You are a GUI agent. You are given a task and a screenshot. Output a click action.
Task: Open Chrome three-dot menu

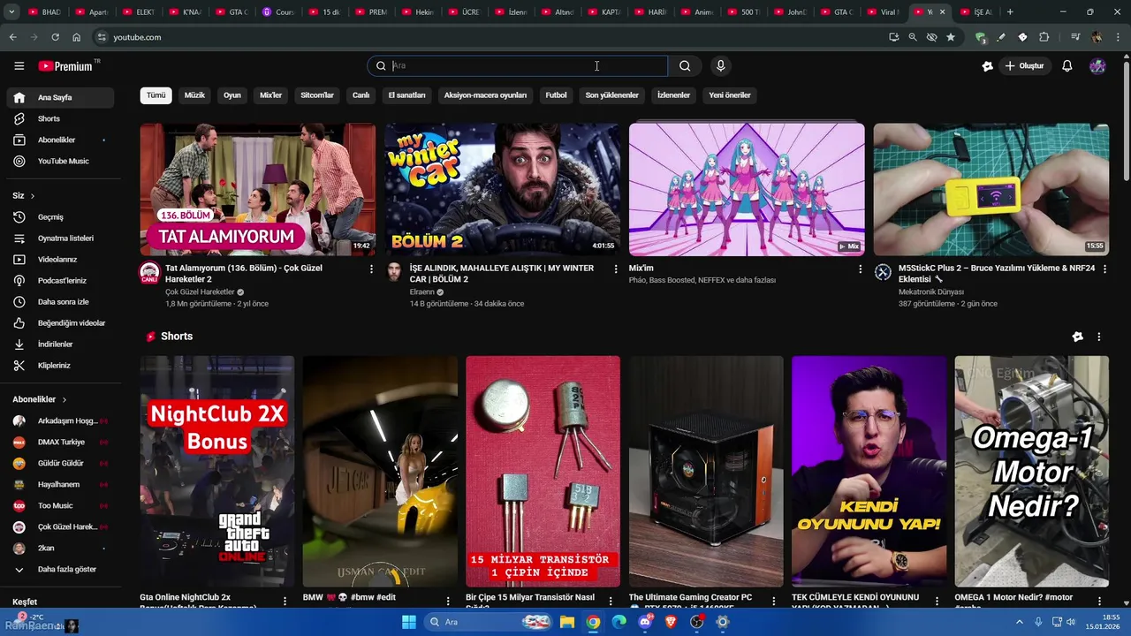[x=1118, y=37]
